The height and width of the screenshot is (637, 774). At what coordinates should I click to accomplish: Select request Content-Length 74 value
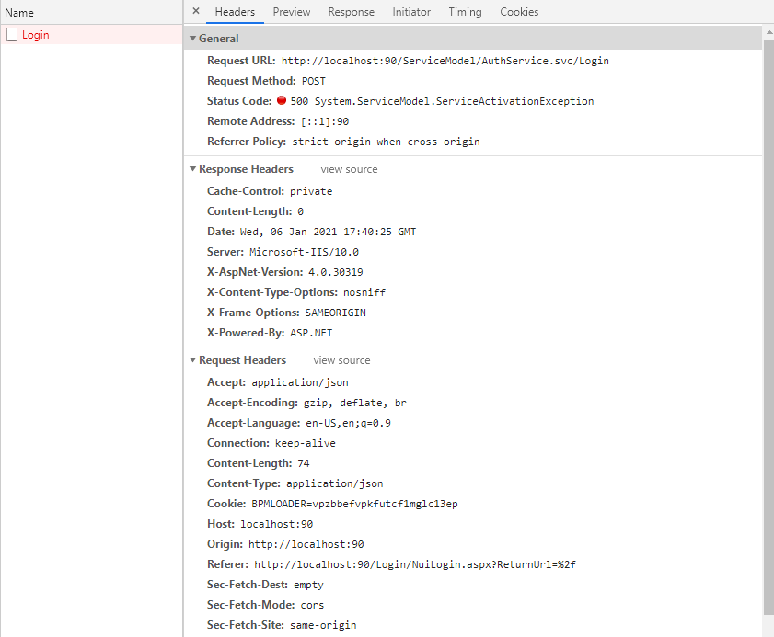pyautogui.click(x=304, y=464)
